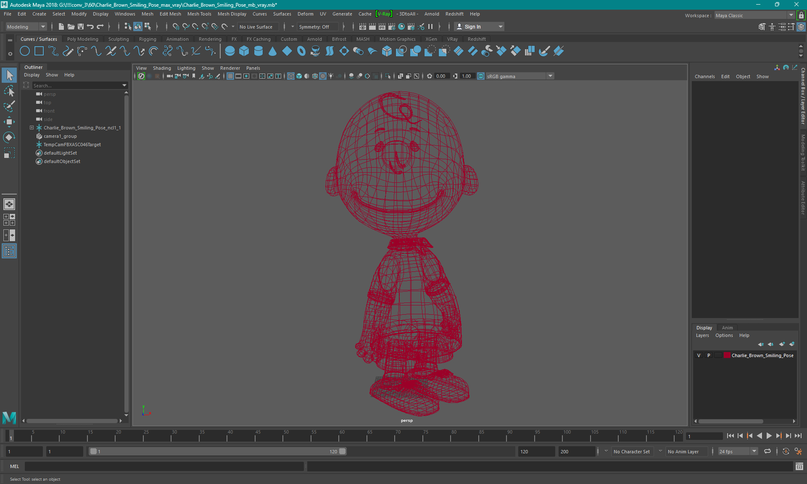Open the sRGB gamma view transform dropdown

click(x=520, y=76)
